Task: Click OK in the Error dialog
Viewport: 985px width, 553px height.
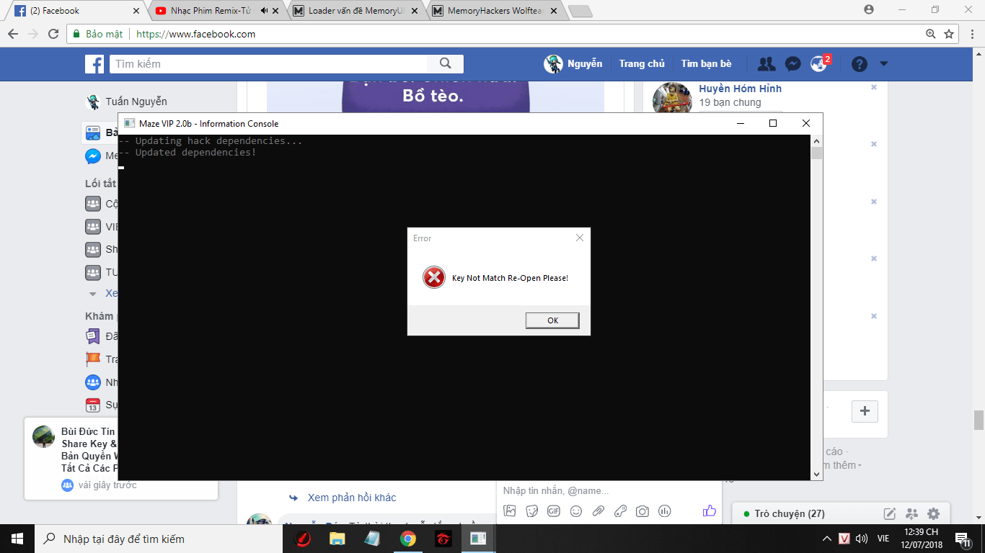Action: click(x=552, y=320)
